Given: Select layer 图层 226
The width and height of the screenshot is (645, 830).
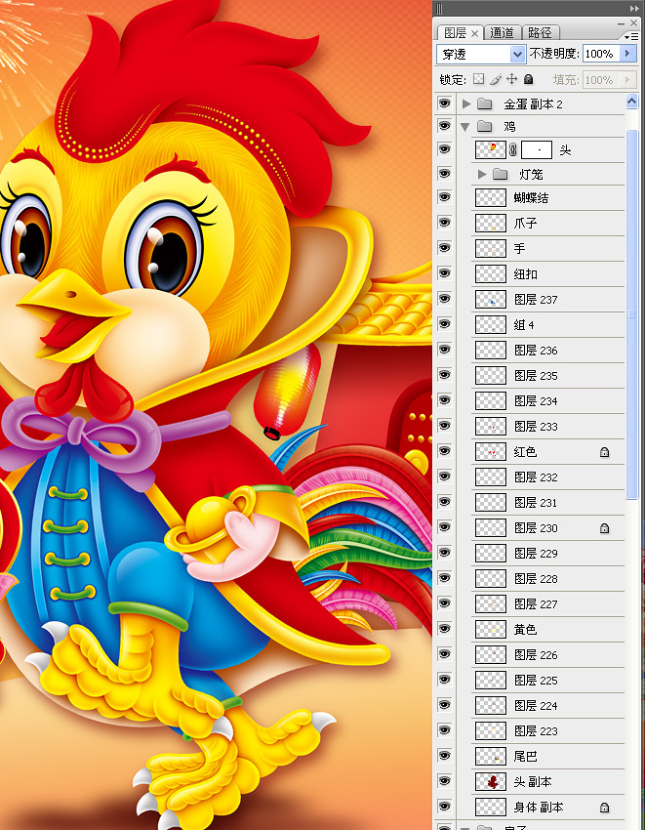Looking at the screenshot, I should click(x=547, y=655).
